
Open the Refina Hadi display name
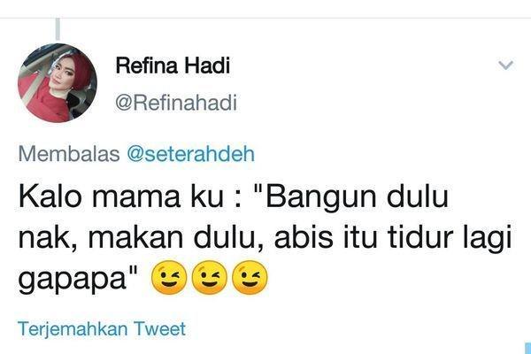tap(173, 65)
